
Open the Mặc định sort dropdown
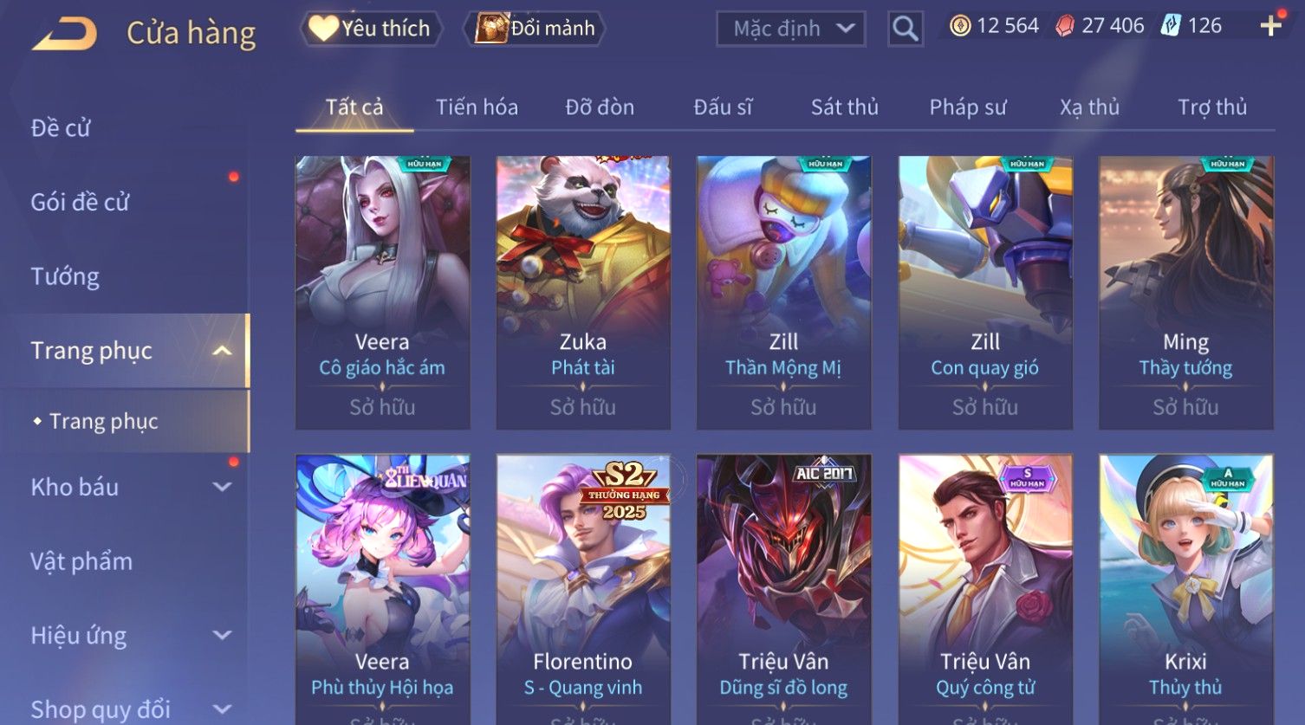791,29
